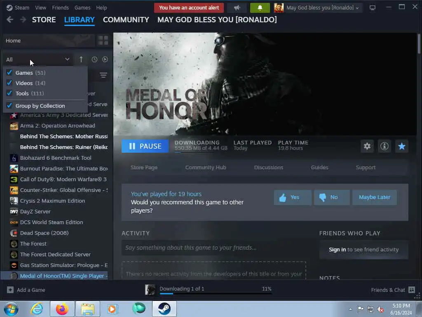
Task: Go to the STORE tab
Action: (44, 20)
